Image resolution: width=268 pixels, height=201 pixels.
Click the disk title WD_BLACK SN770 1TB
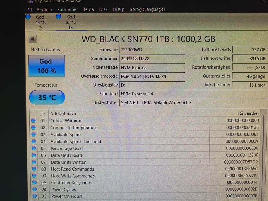click(x=148, y=39)
